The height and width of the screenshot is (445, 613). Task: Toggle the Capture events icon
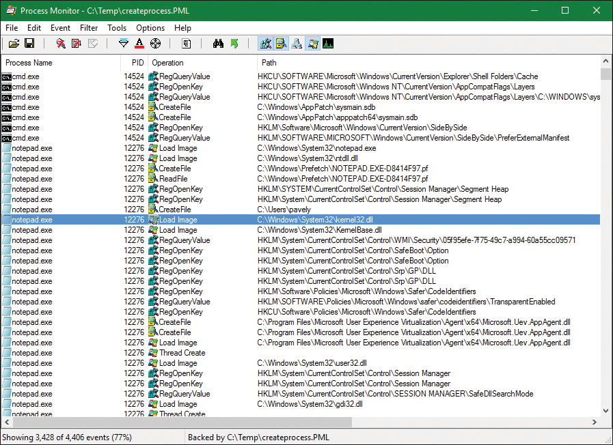(61, 44)
